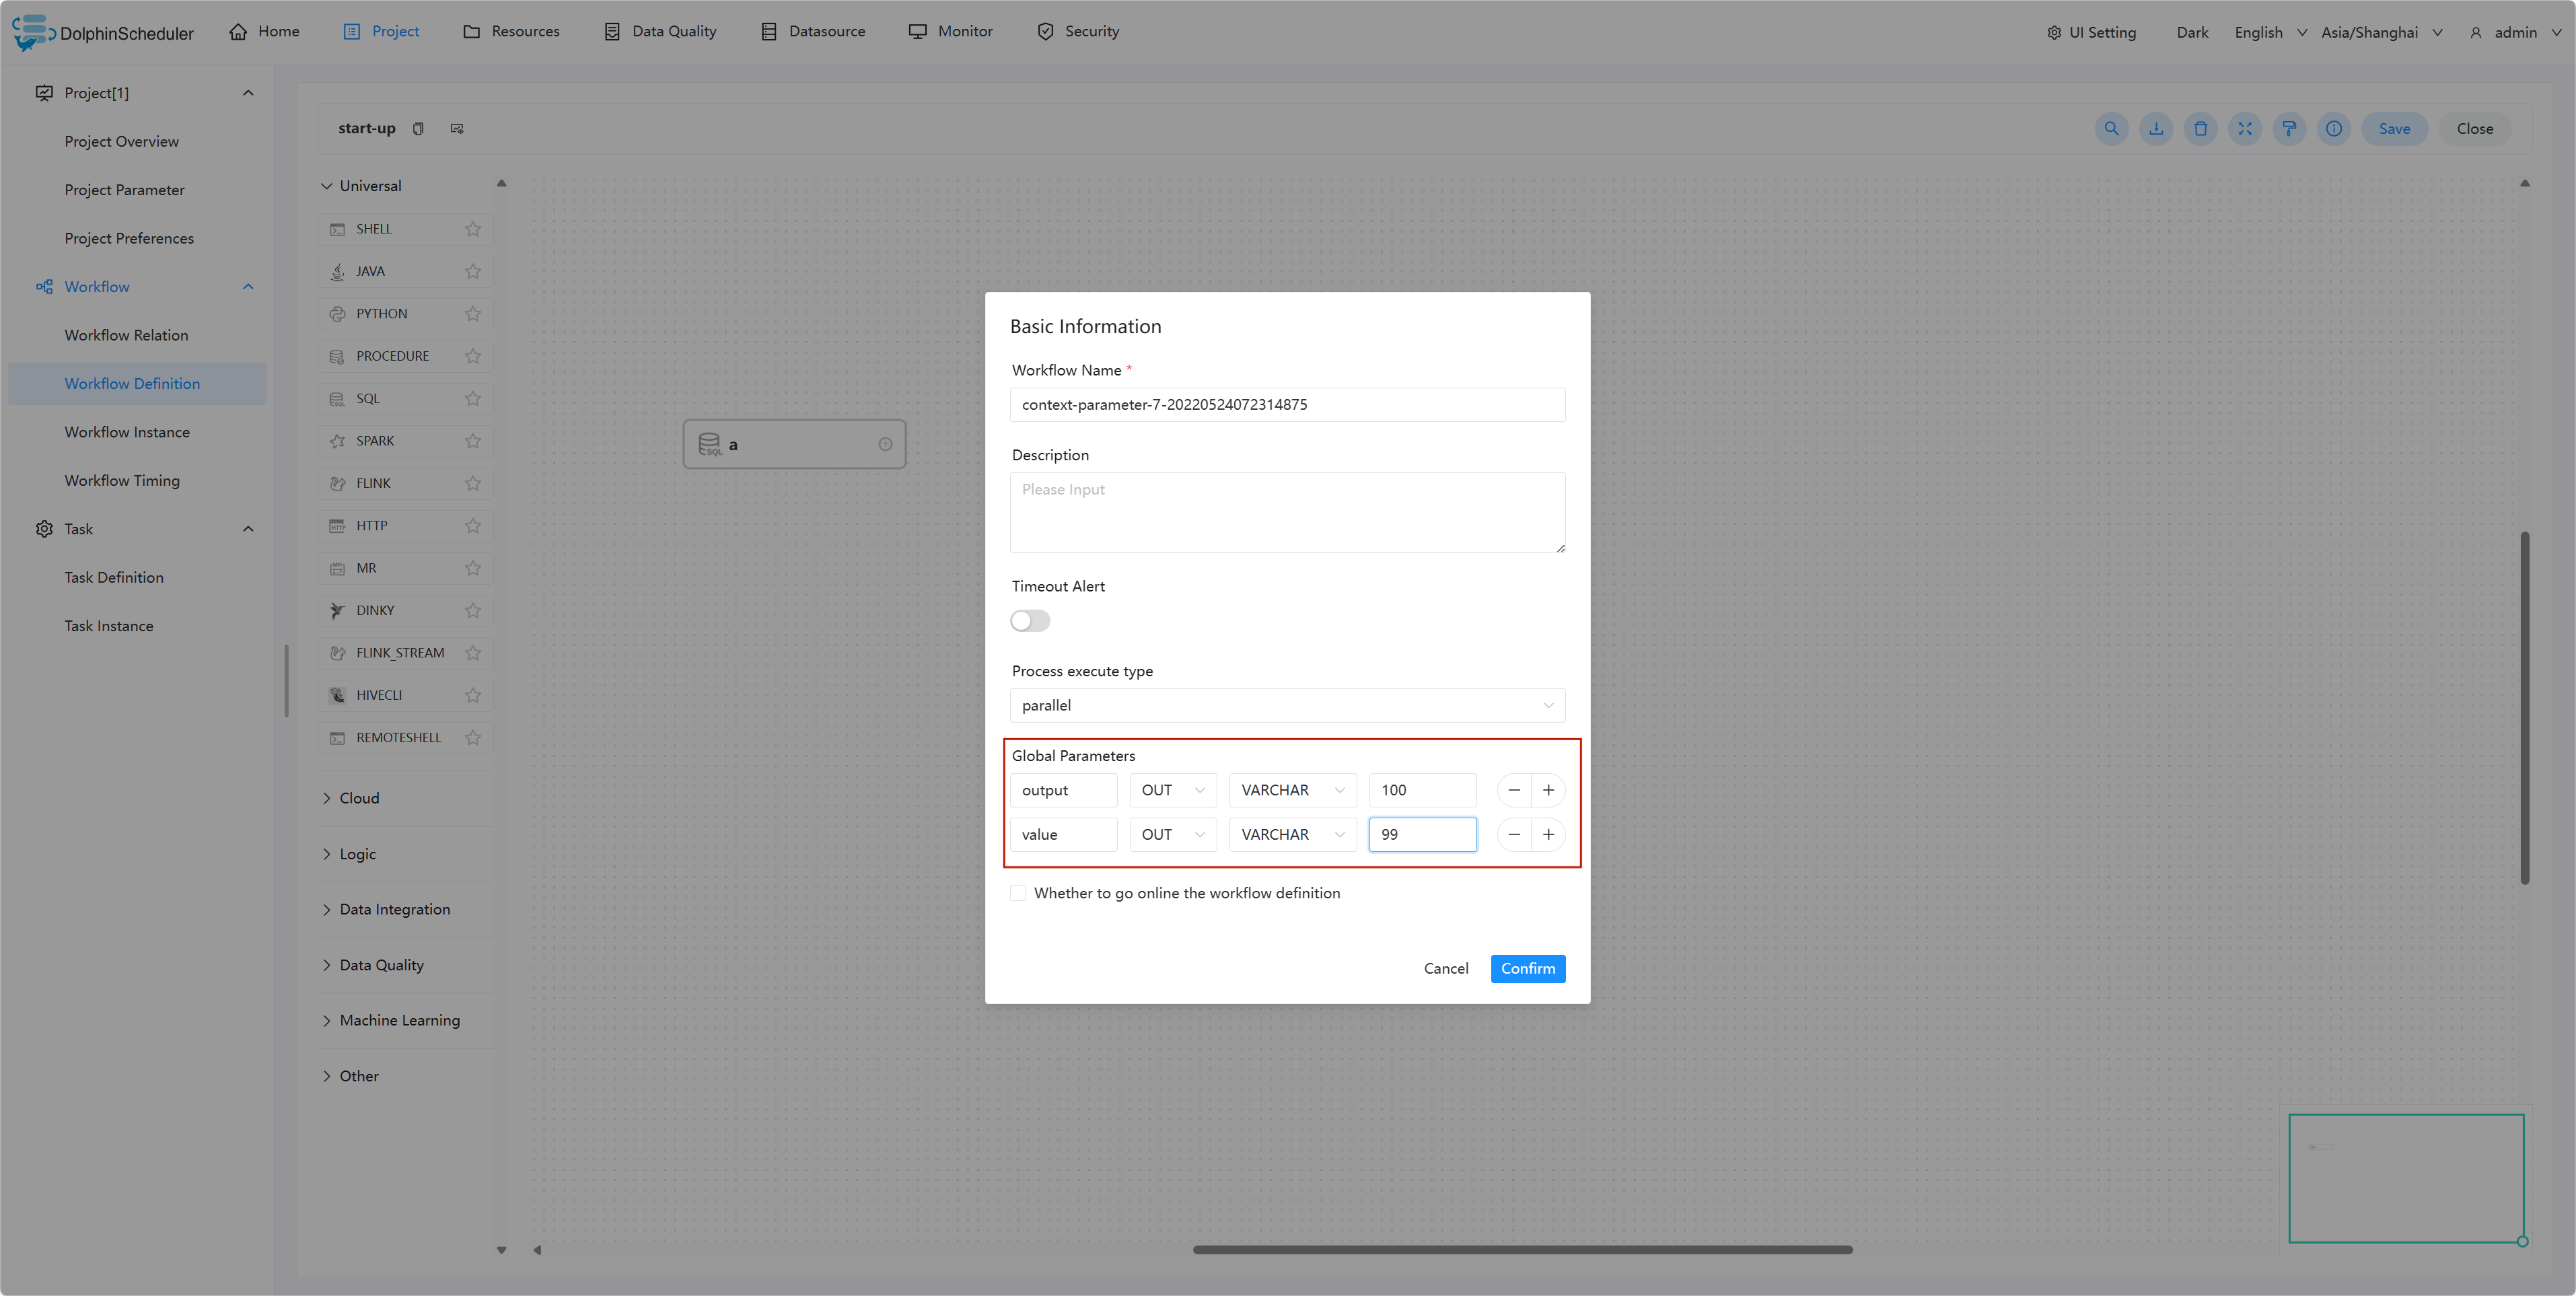Click Cancel in Basic Information dialog
Image resolution: width=2576 pixels, height=1296 pixels.
point(1445,968)
